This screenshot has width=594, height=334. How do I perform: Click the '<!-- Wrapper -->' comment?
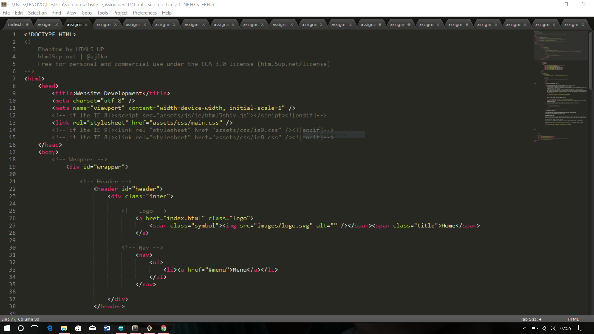[x=80, y=160]
